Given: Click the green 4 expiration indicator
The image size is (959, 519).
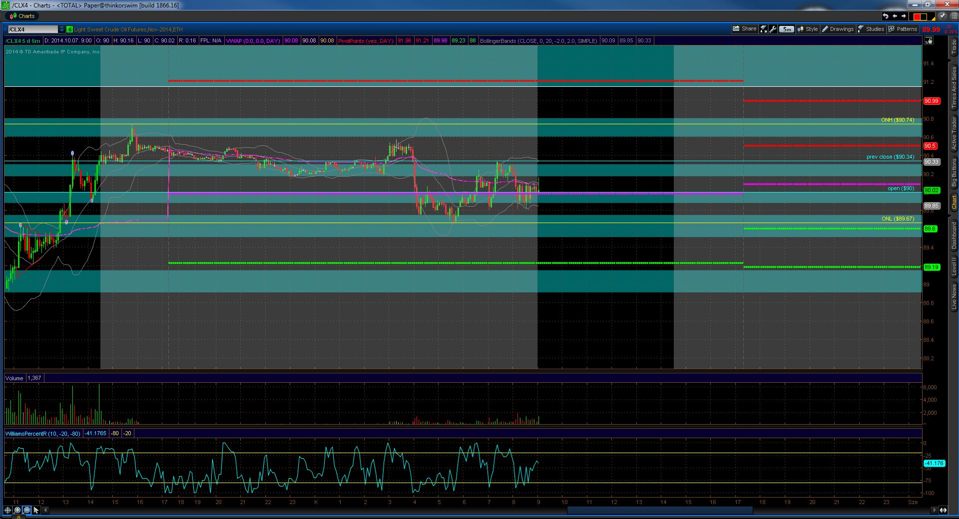Looking at the screenshot, I should click(69, 29).
